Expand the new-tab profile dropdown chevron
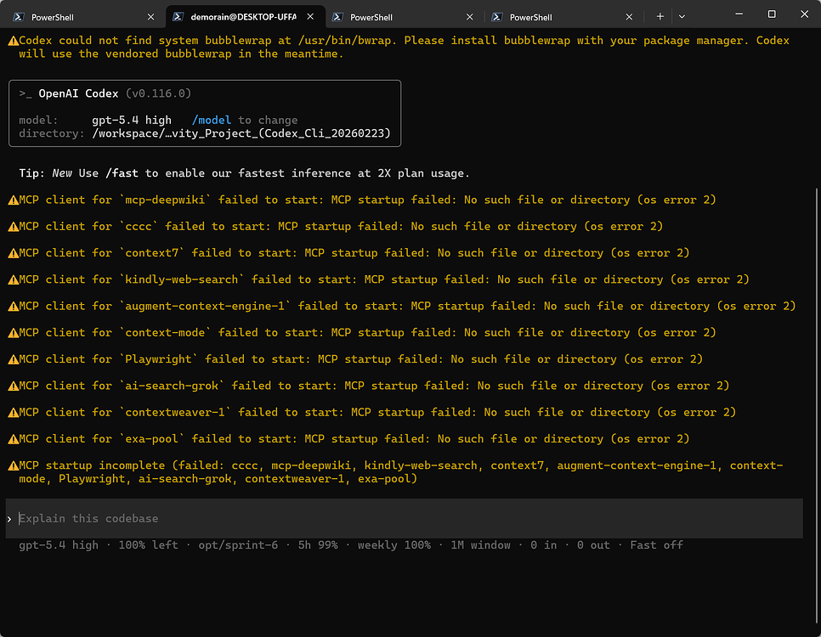Image resolution: width=821 pixels, height=637 pixels. pos(682,17)
